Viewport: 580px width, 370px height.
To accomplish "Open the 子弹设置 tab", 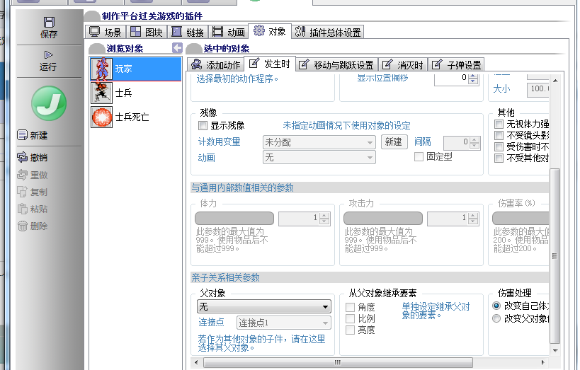I will tap(456, 65).
